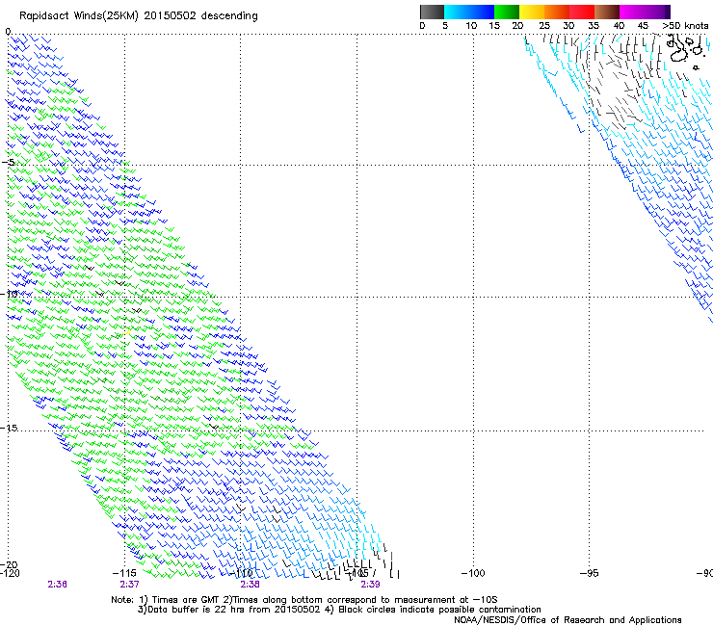Screen dimensions: 713x626
Task: Click the '-15' latitude axis label
Action: tap(9, 428)
